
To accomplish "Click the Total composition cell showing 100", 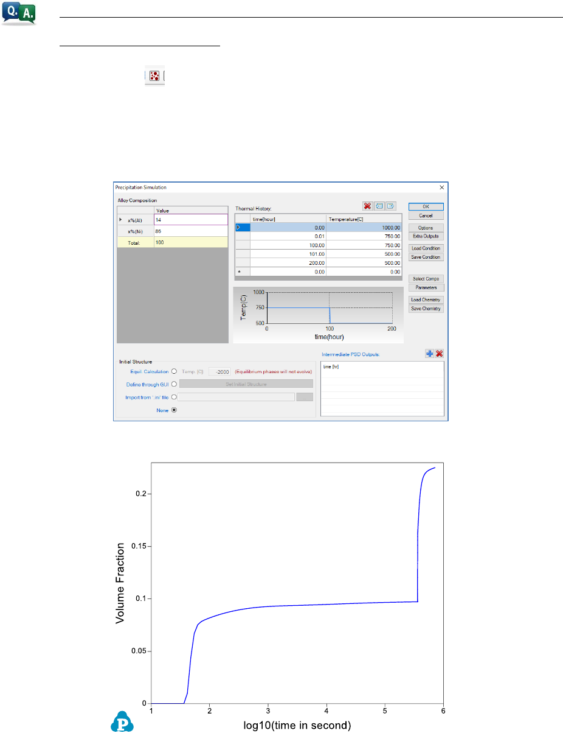I will [x=190, y=242].
